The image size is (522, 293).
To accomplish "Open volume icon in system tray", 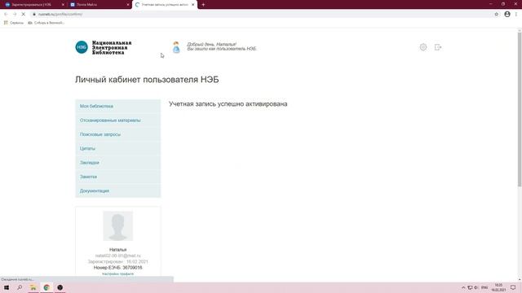I will coord(476,287).
